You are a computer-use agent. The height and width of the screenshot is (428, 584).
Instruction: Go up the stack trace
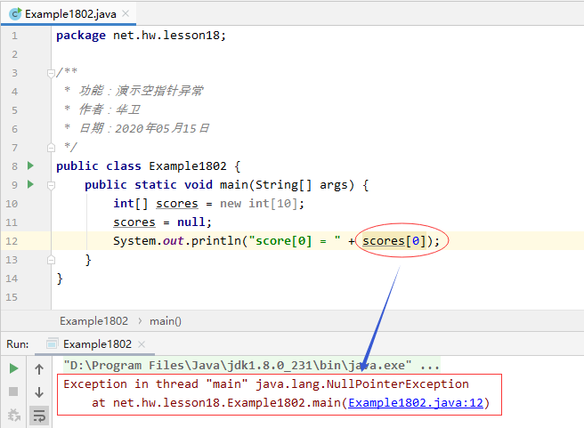[x=39, y=369]
